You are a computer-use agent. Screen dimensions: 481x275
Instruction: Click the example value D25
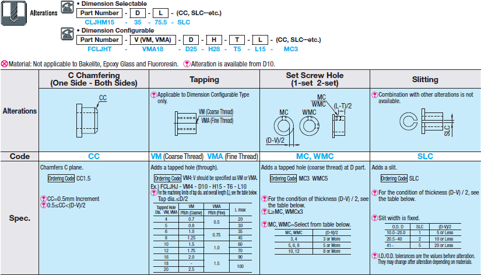(x=191, y=49)
